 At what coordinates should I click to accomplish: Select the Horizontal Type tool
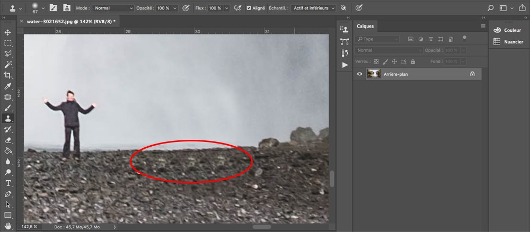click(8, 183)
